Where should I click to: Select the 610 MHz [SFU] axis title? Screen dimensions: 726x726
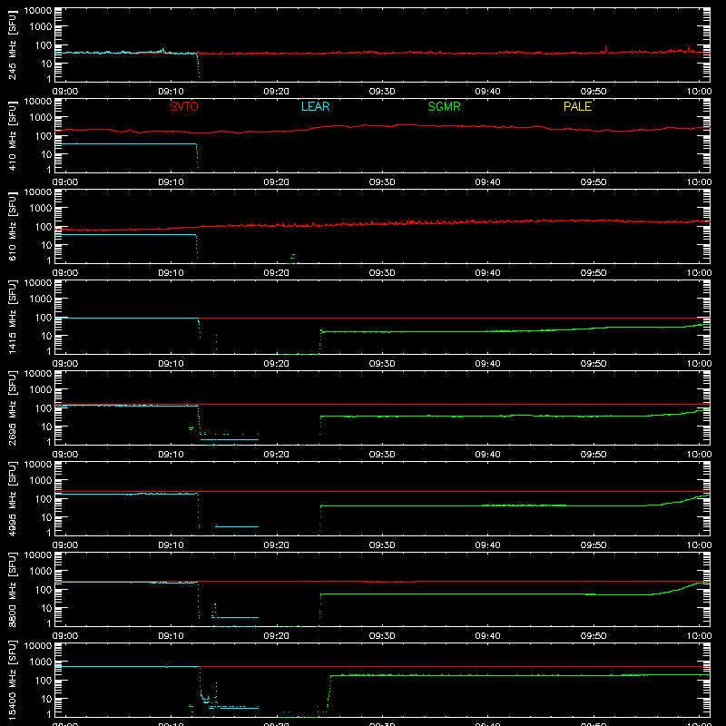point(12,227)
